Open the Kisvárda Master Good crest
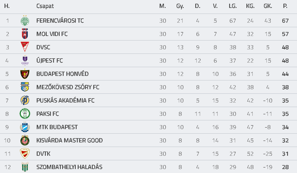This screenshot has width=297, height=173. tap(25, 140)
